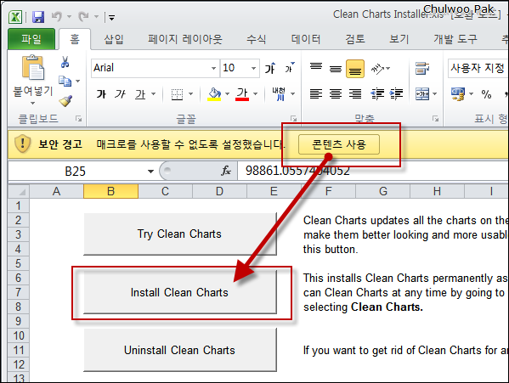Open the borders dropdown arrow
This screenshot has height=383, width=509.
click(191, 94)
